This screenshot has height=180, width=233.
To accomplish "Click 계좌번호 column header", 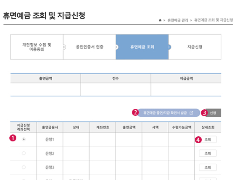I will 103,127.
